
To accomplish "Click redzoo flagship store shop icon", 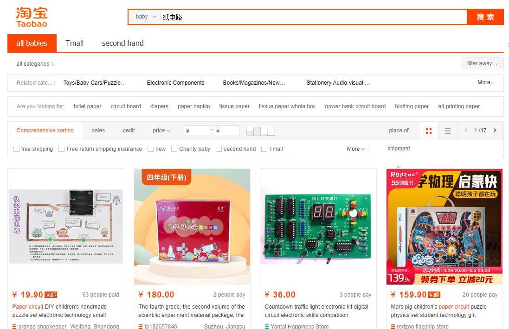I will point(393,326).
